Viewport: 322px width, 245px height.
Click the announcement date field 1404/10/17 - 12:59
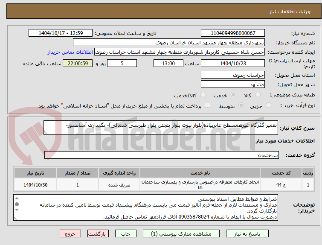61,33
